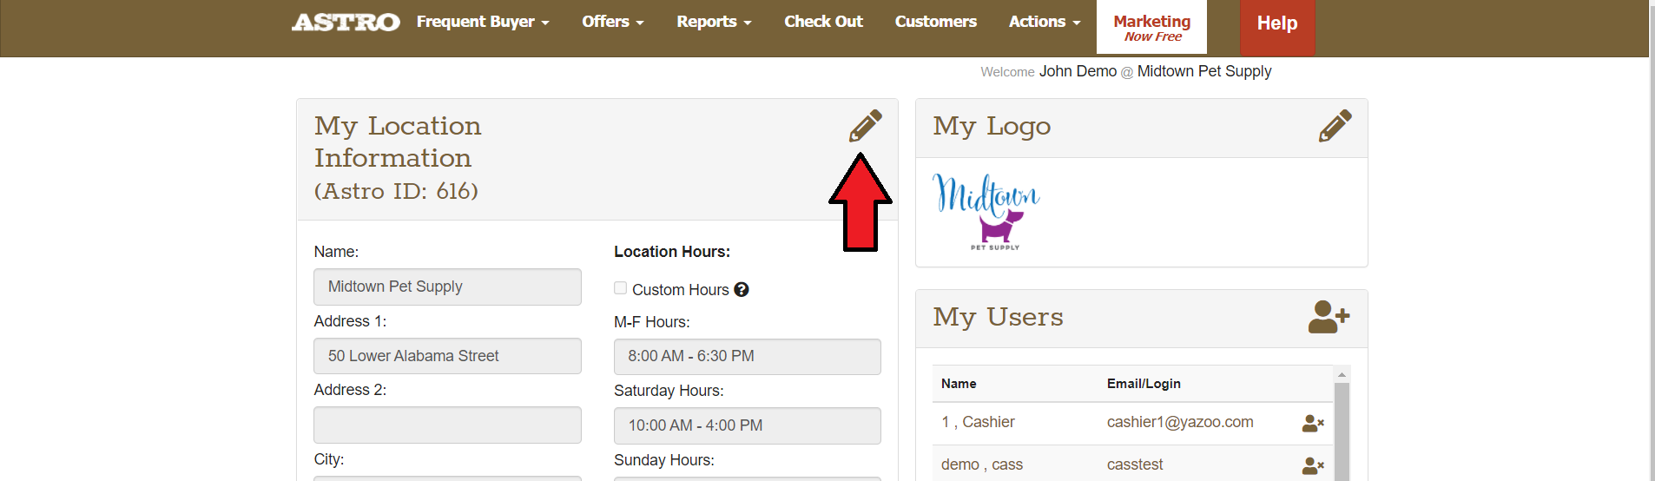
Task: Expand the Frequent Buyer dropdown menu
Action: point(482,23)
